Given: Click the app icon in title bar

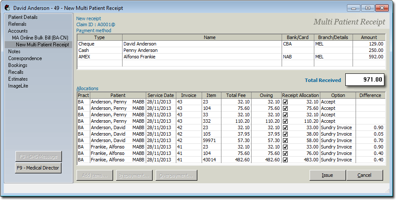Looking at the screenshot, I should [7, 8].
